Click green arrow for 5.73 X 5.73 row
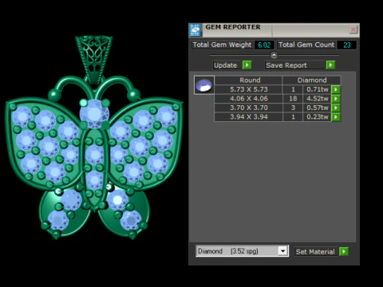This screenshot has width=383, height=287. (x=336, y=89)
